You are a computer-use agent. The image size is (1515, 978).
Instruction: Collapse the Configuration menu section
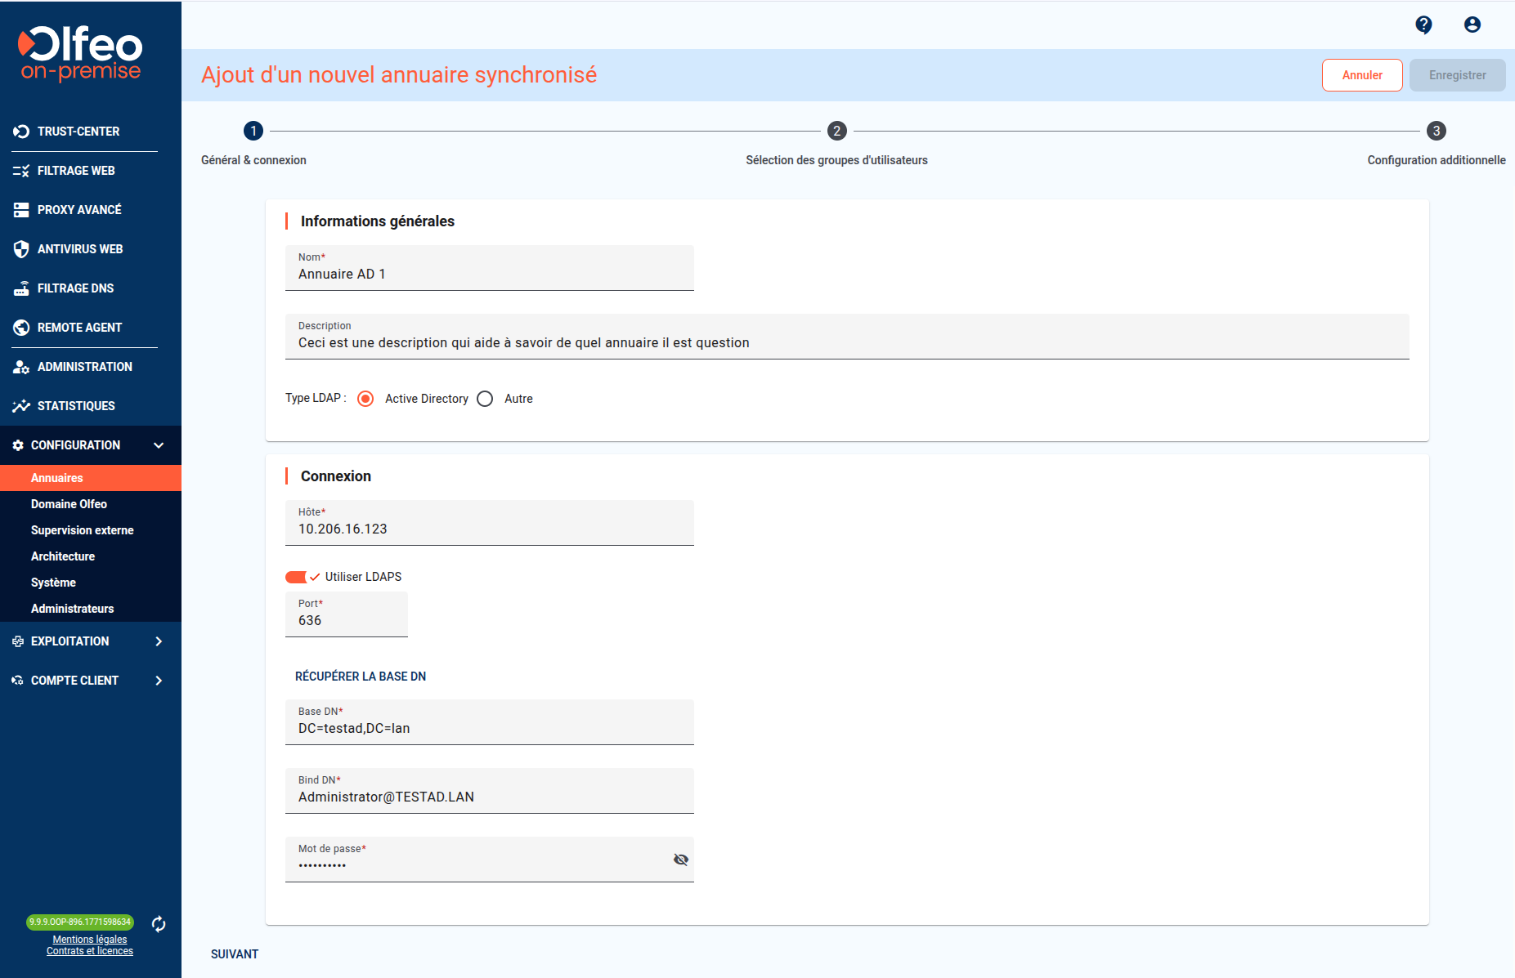pos(159,445)
